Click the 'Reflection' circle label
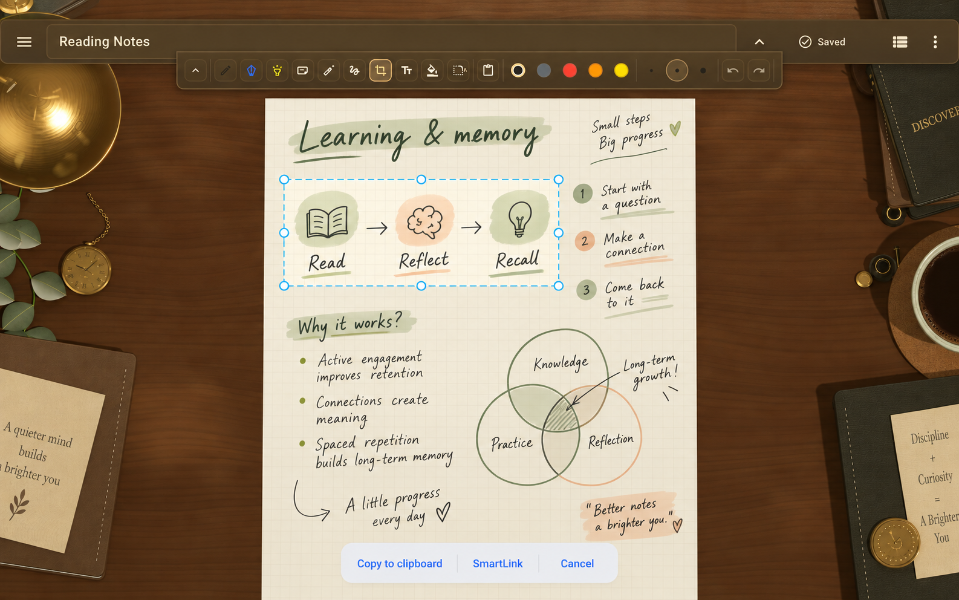959x600 pixels. click(611, 440)
